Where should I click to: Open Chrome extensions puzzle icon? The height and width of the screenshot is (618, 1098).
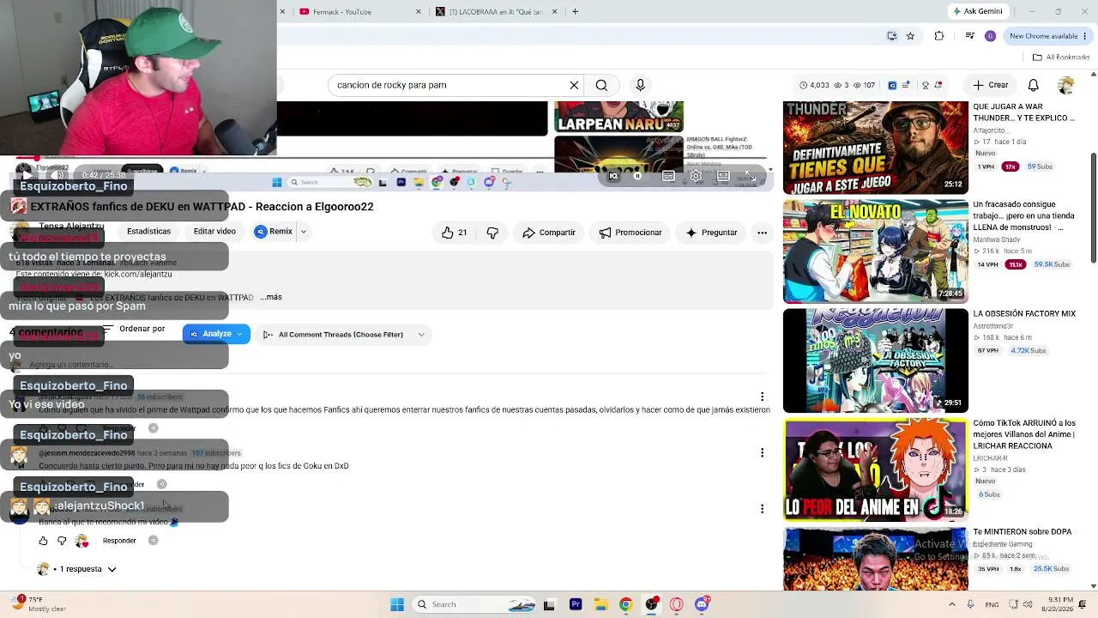click(x=939, y=36)
